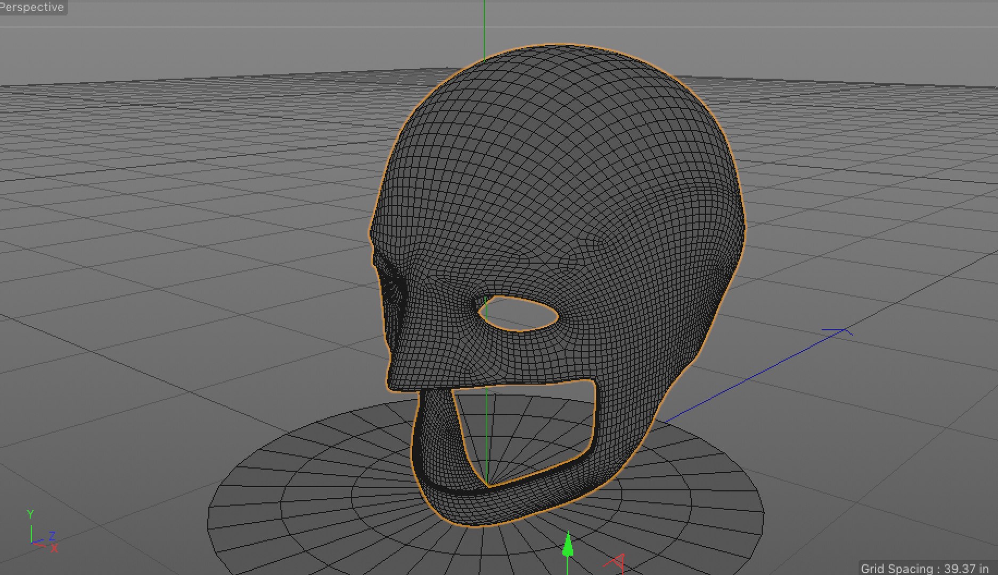
Task: Click the Perspective viewport label
Action: (32, 7)
